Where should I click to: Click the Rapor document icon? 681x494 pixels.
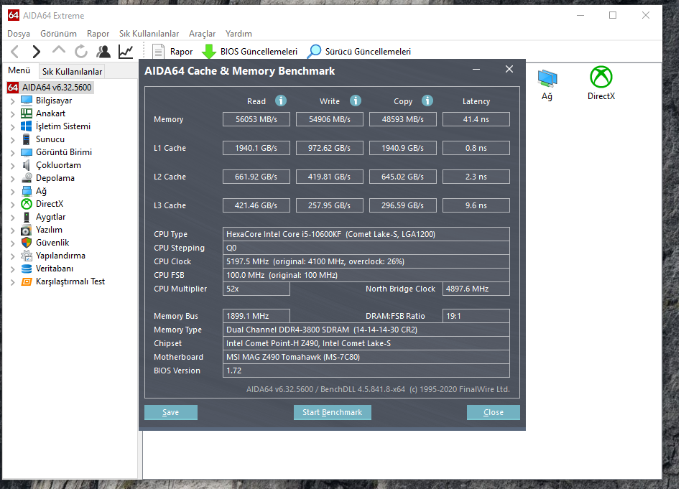[x=158, y=52]
